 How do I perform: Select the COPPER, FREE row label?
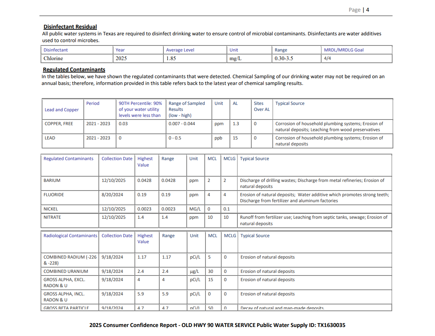click(59, 124)
